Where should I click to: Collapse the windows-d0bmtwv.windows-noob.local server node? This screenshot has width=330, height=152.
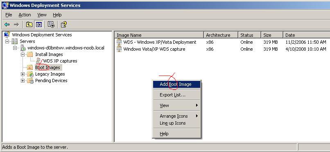(x=15, y=48)
